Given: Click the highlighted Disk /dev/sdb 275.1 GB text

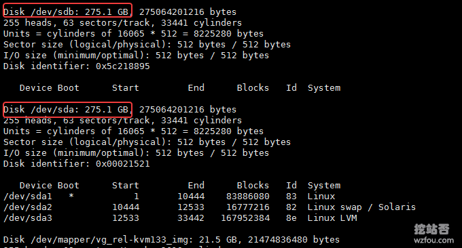Looking at the screenshot, I should (67, 10).
